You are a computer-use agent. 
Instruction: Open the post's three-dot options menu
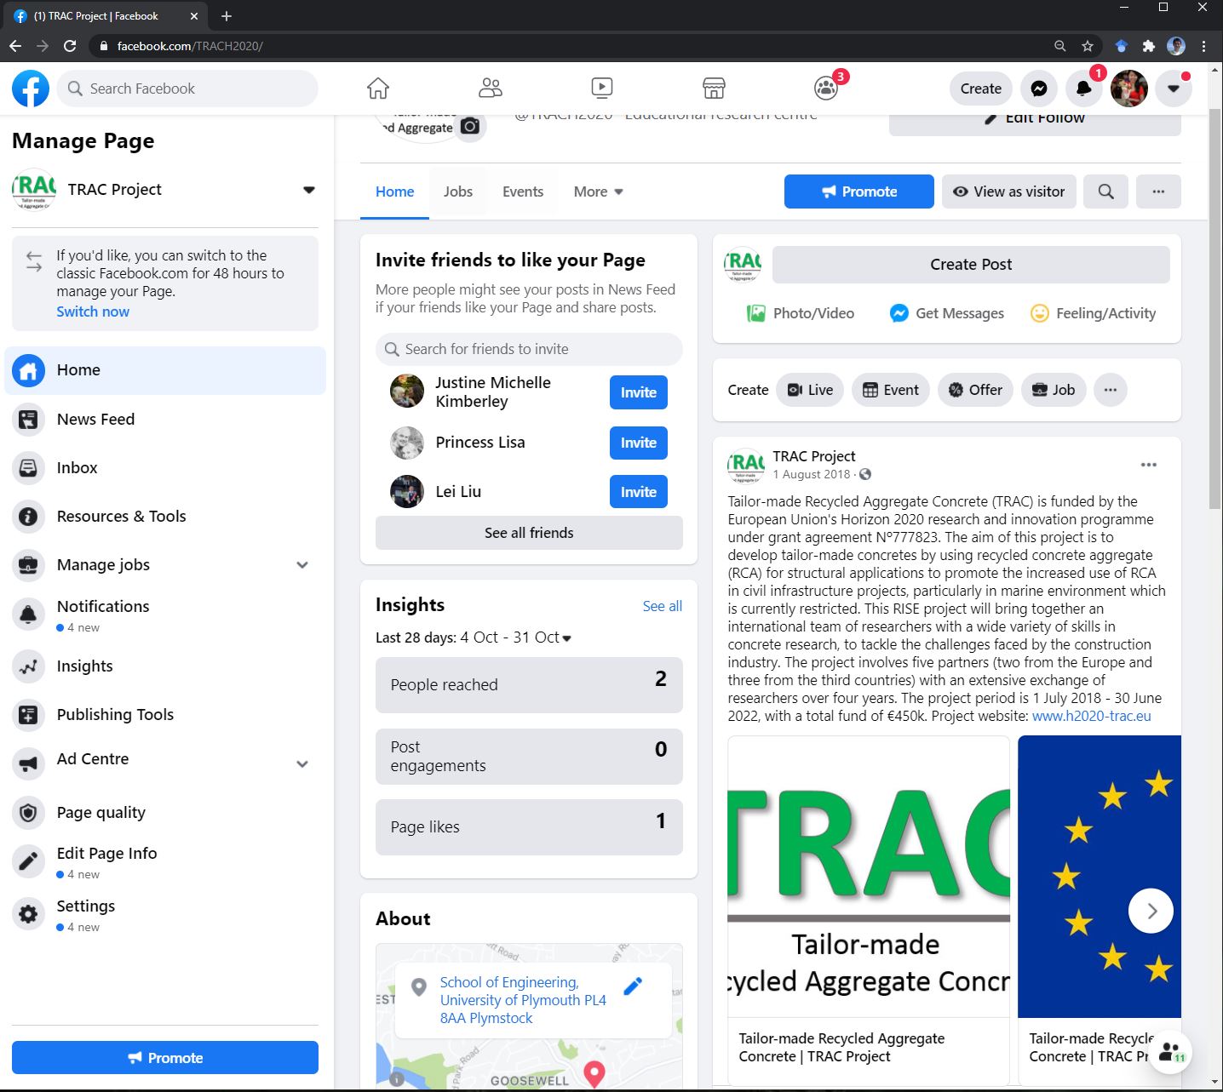pyautogui.click(x=1148, y=465)
